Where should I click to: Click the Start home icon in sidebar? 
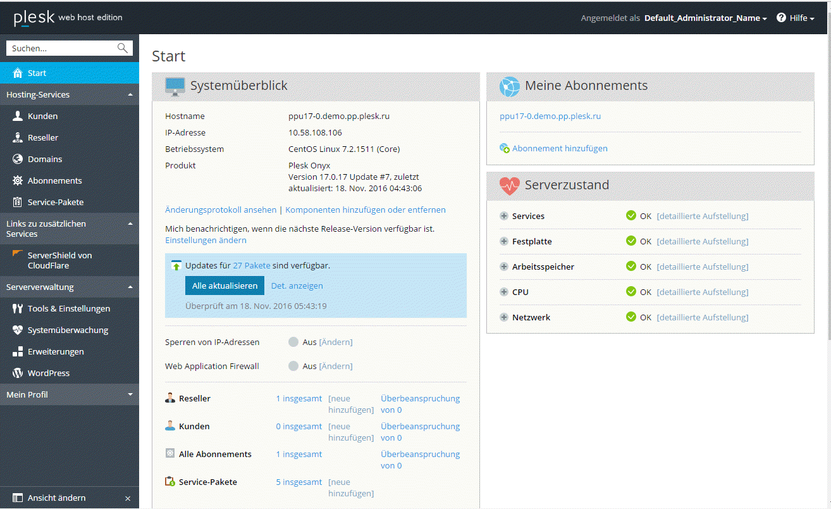(18, 73)
